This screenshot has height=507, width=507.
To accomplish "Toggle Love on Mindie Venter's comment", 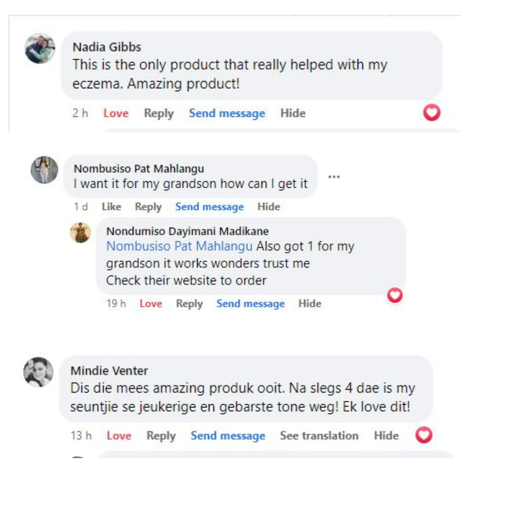I will tap(119, 436).
